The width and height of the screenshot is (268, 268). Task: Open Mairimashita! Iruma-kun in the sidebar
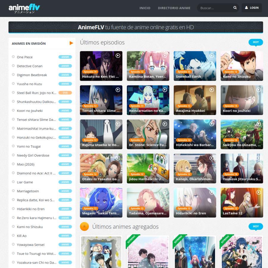[36, 129]
